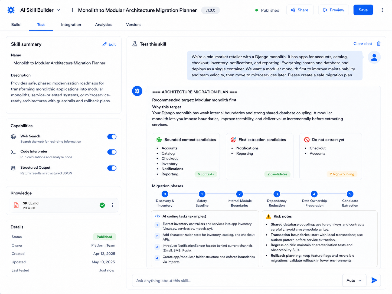Select phase 5 Candidate Extraction marker
This screenshot has width=392, height=294.
[x=350, y=194]
